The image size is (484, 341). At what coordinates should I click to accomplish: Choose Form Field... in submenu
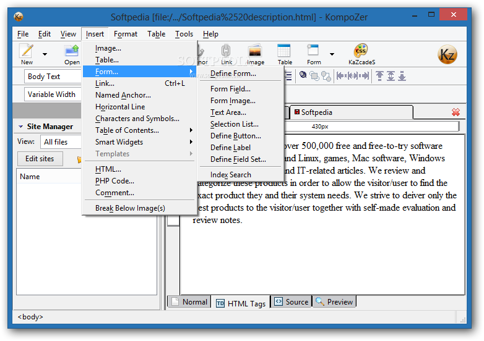click(241, 89)
